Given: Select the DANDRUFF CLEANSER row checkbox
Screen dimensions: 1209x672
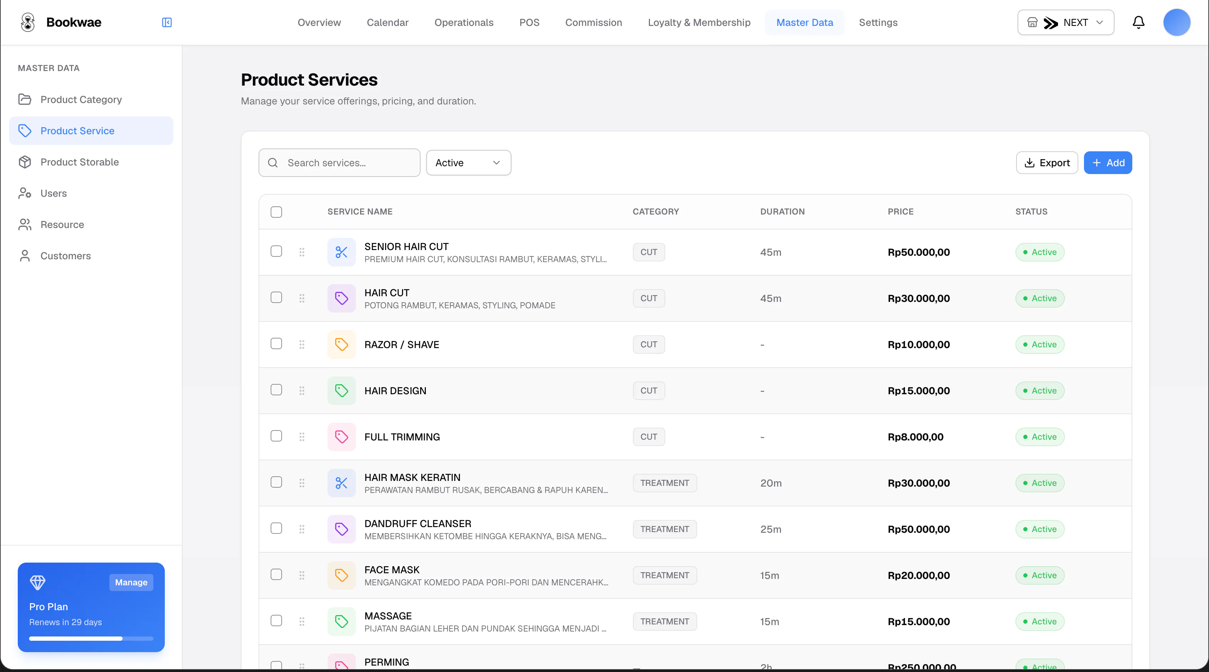Looking at the screenshot, I should (x=276, y=529).
